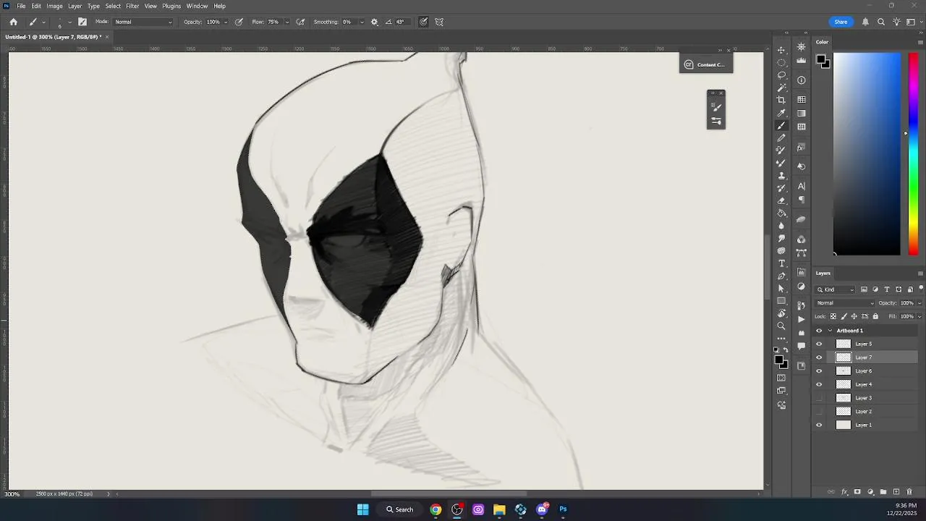
Task: Hide Layer 6 visibility eye
Action: (x=819, y=371)
